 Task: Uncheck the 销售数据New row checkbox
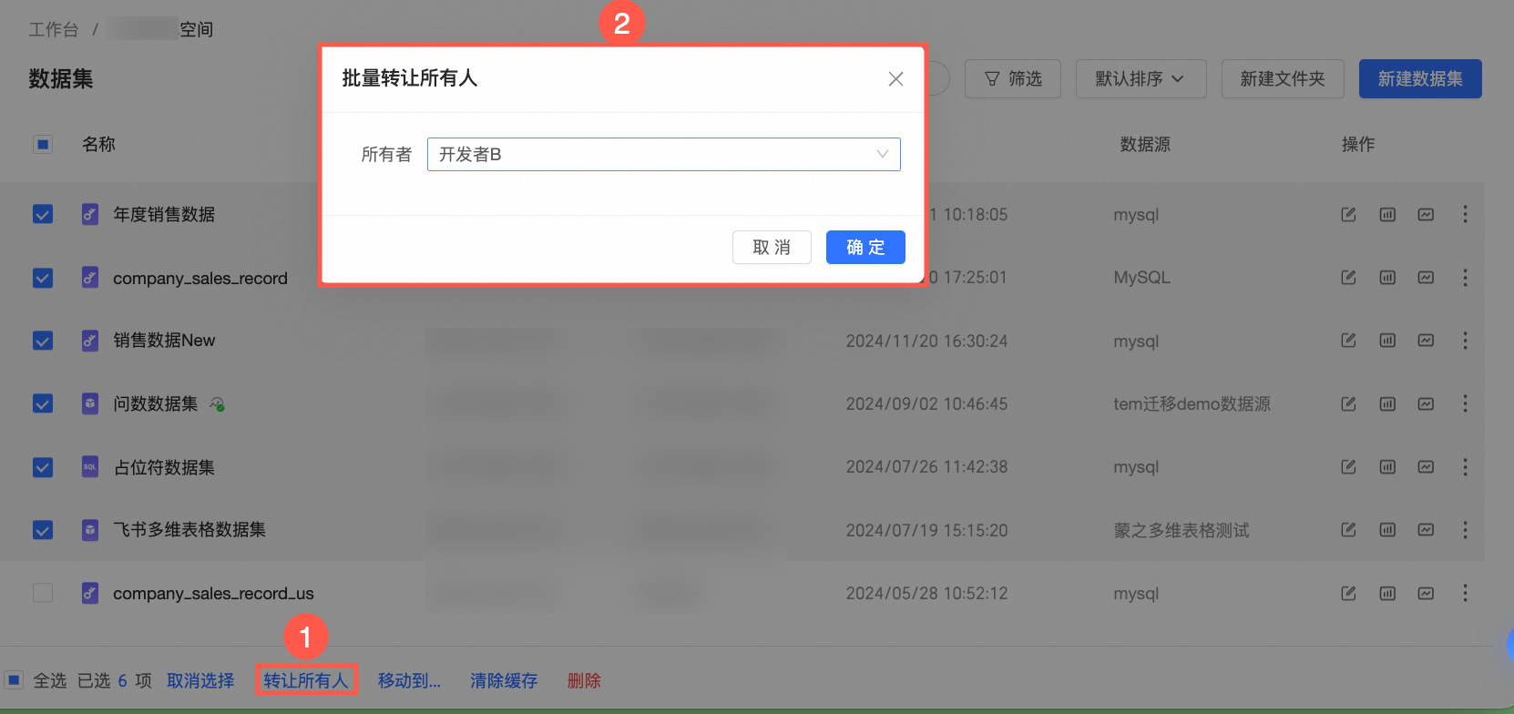coord(43,341)
